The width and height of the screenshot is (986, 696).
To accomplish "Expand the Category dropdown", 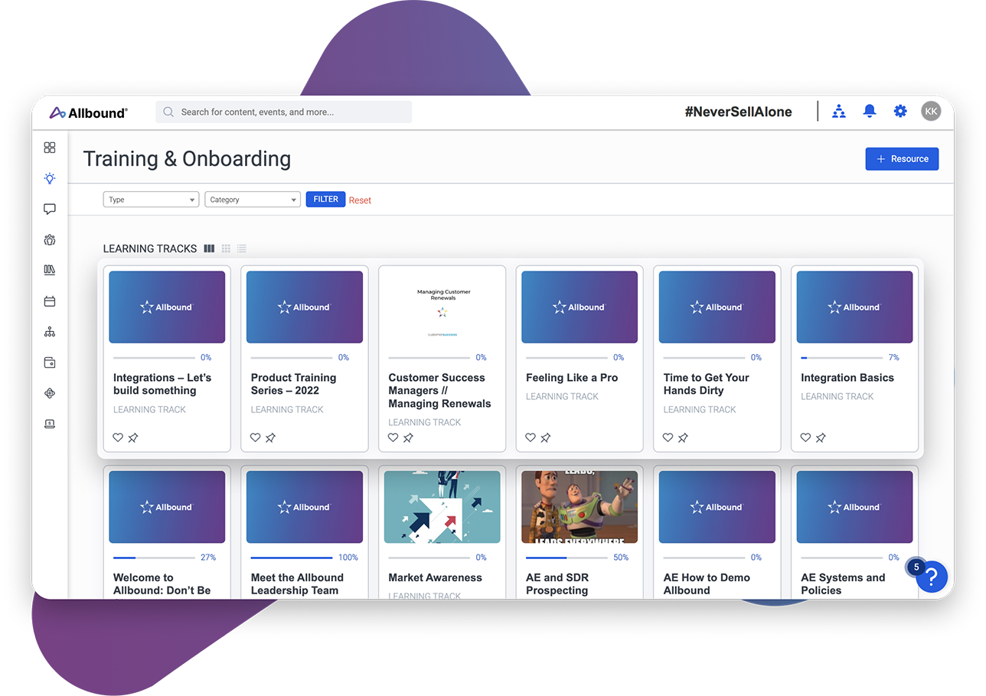I will tap(252, 199).
